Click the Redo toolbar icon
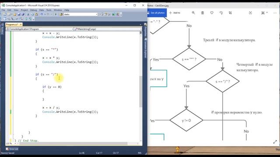The image size is (280, 157). (x=48, y=14)
